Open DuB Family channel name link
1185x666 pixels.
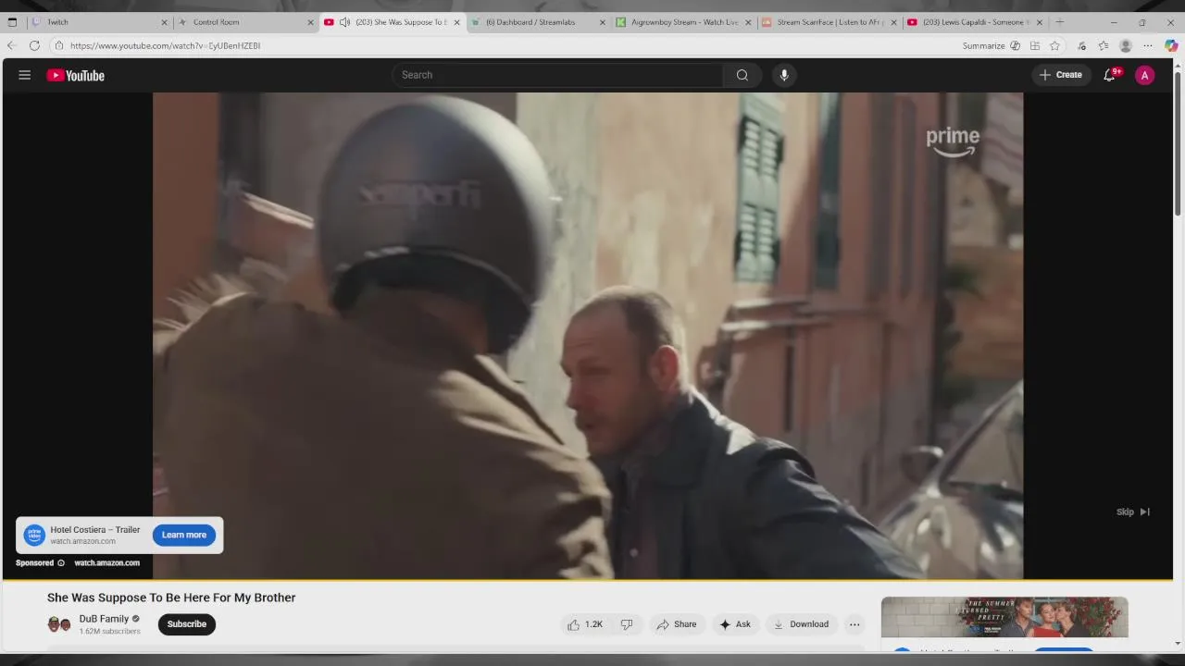click(x=104, y=619)
